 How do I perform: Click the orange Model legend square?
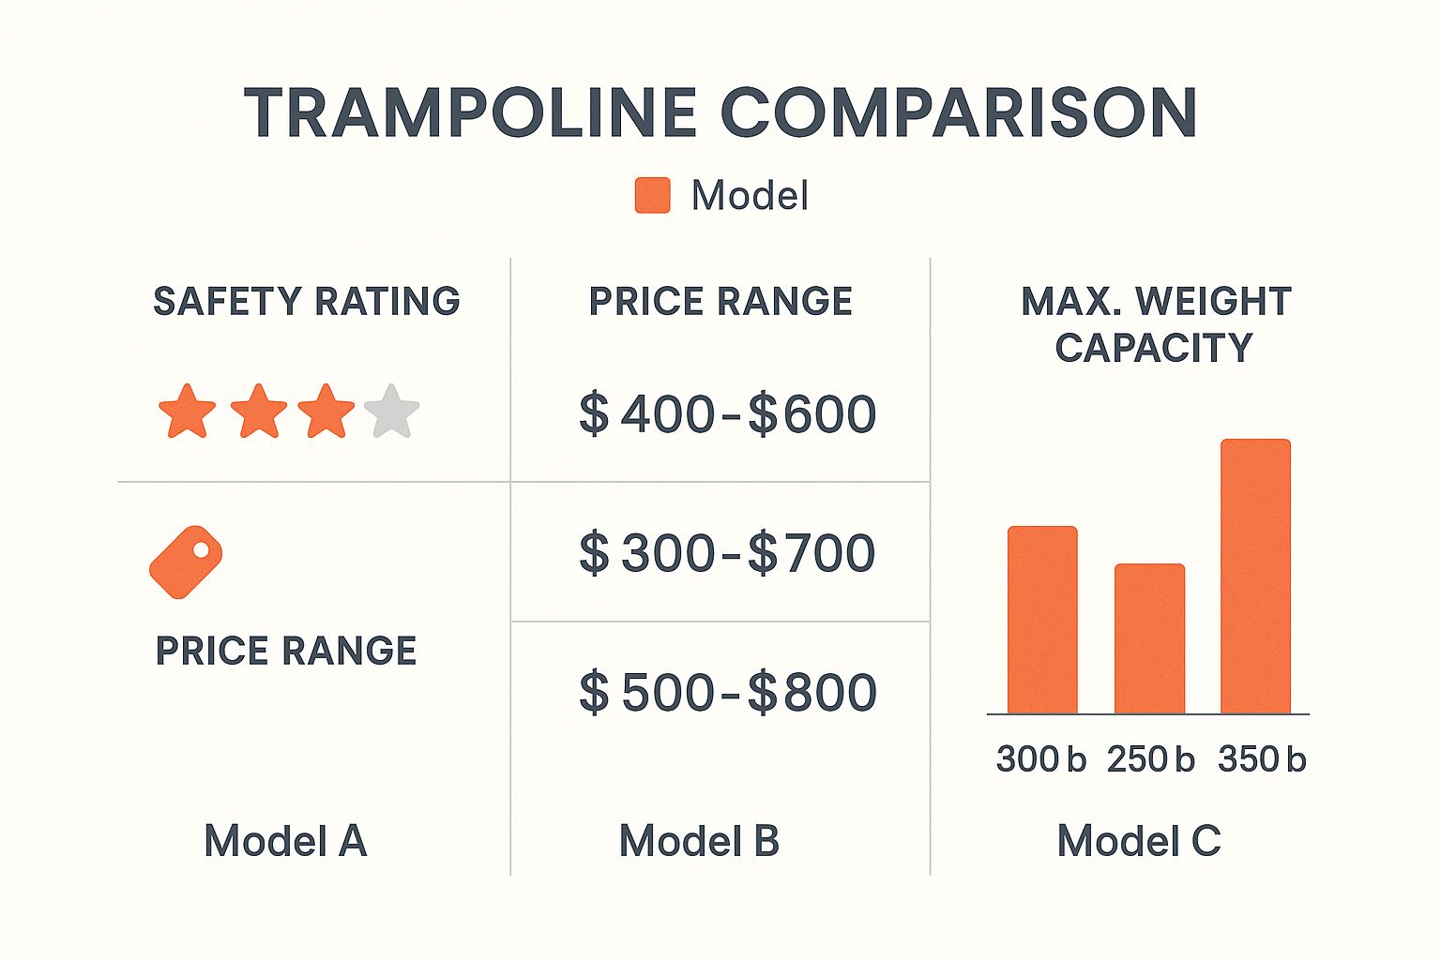652,195
